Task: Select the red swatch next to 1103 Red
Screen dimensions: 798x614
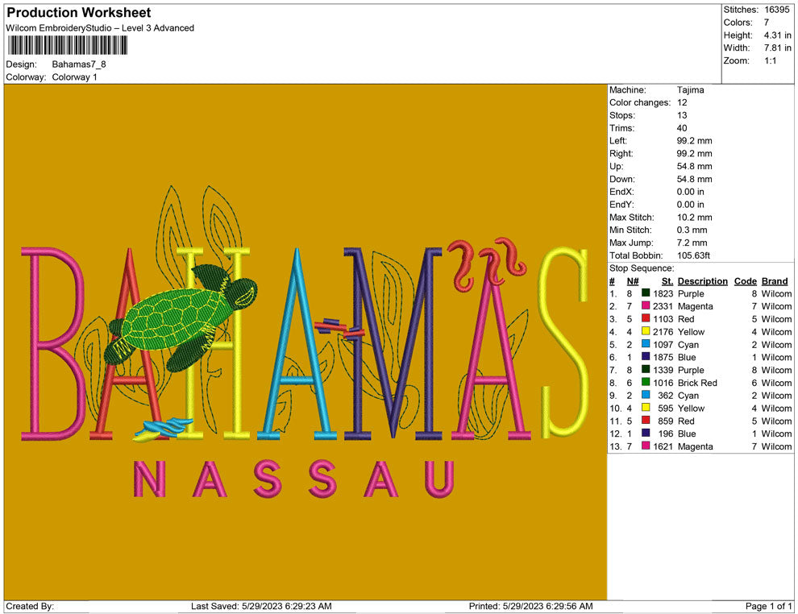Action: (646, 318)
